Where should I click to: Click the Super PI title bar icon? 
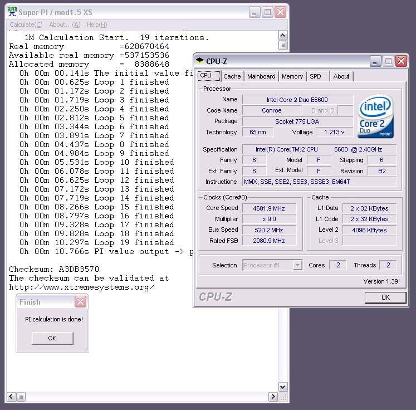pos(12,12)
